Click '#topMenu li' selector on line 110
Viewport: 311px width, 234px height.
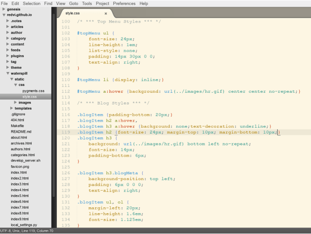coord(93,80)
